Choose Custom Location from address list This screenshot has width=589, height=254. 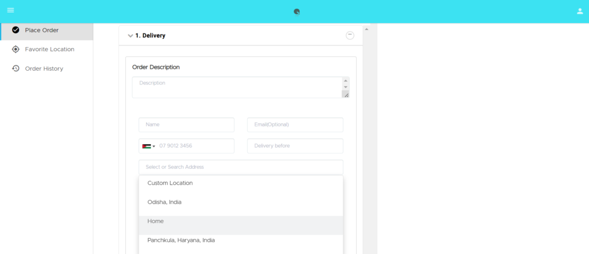[x=241, y=183]
